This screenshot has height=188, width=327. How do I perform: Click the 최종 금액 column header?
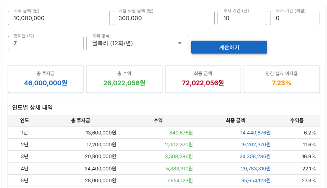point(235,120)
